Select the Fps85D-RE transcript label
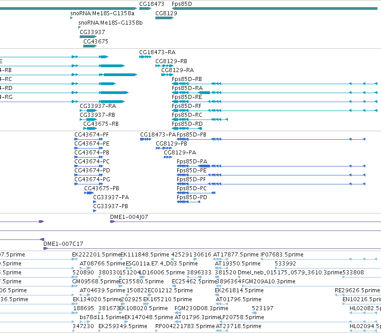This screenshot has height=333, width=381. [x=187, y=97]
